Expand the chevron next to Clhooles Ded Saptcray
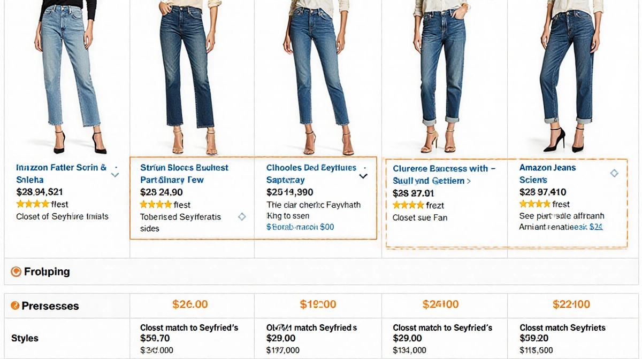The image size is (642, 359). click(x=363, y=175)
